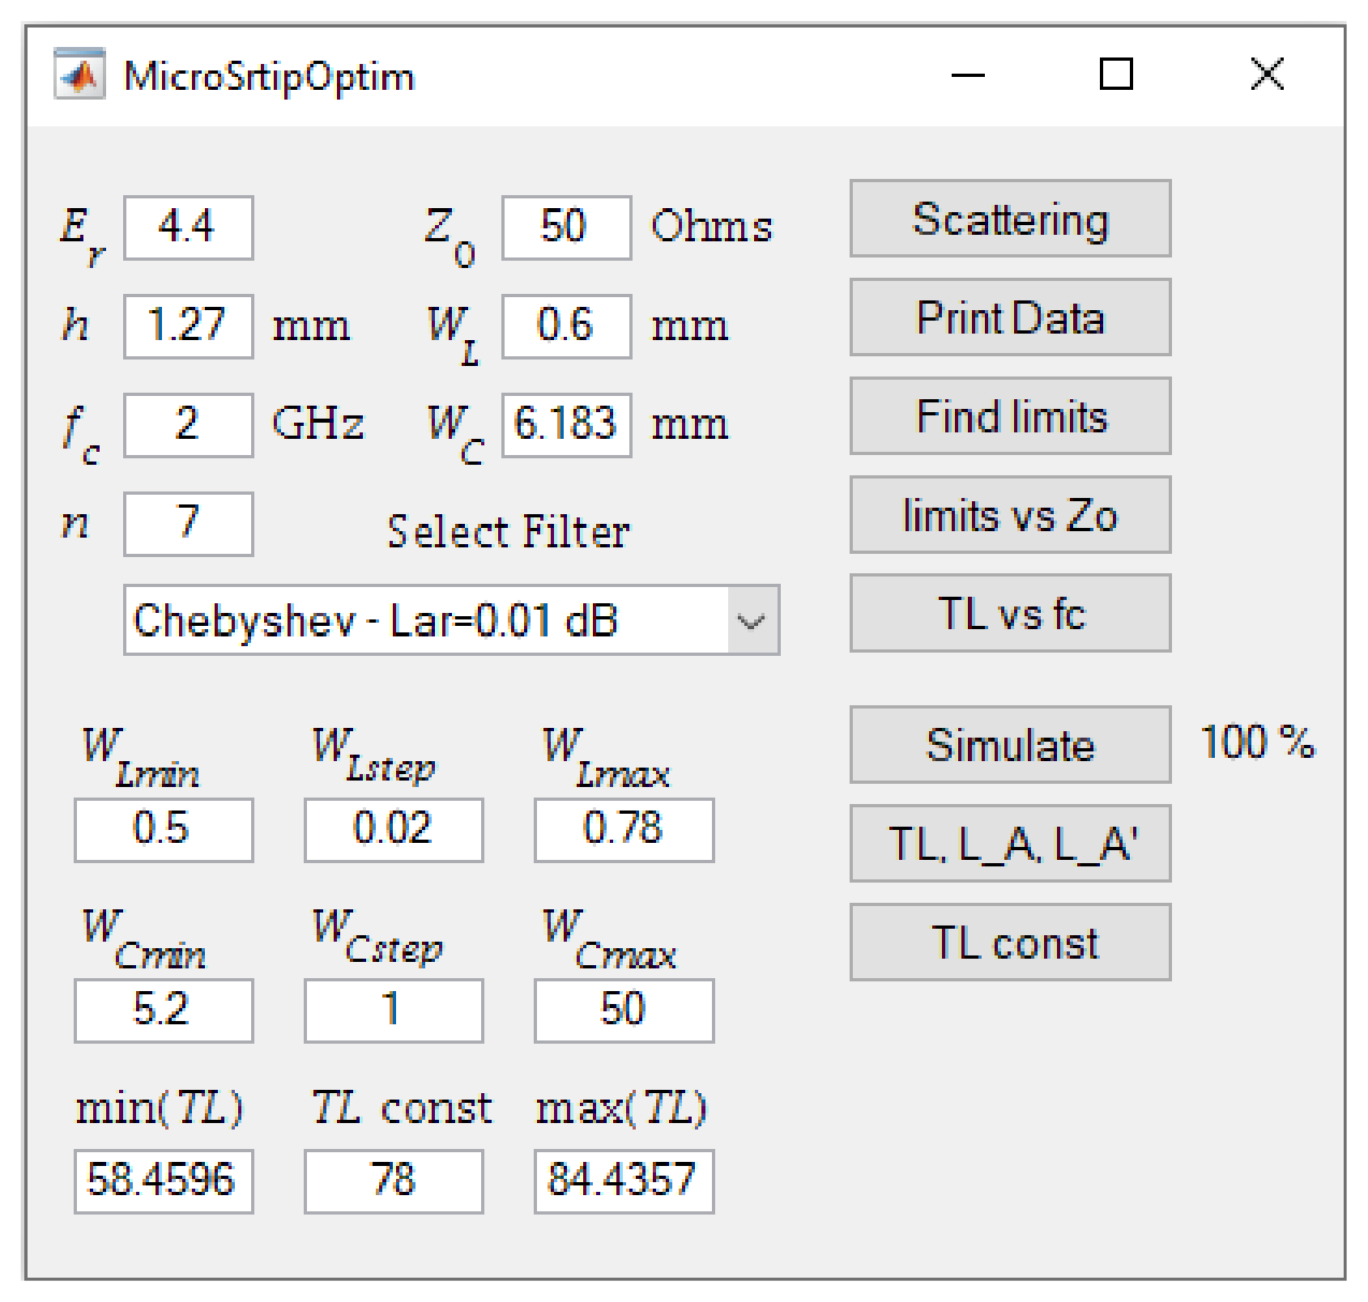Open the Select Filter dropdown arrow

[x=752, y=620]
